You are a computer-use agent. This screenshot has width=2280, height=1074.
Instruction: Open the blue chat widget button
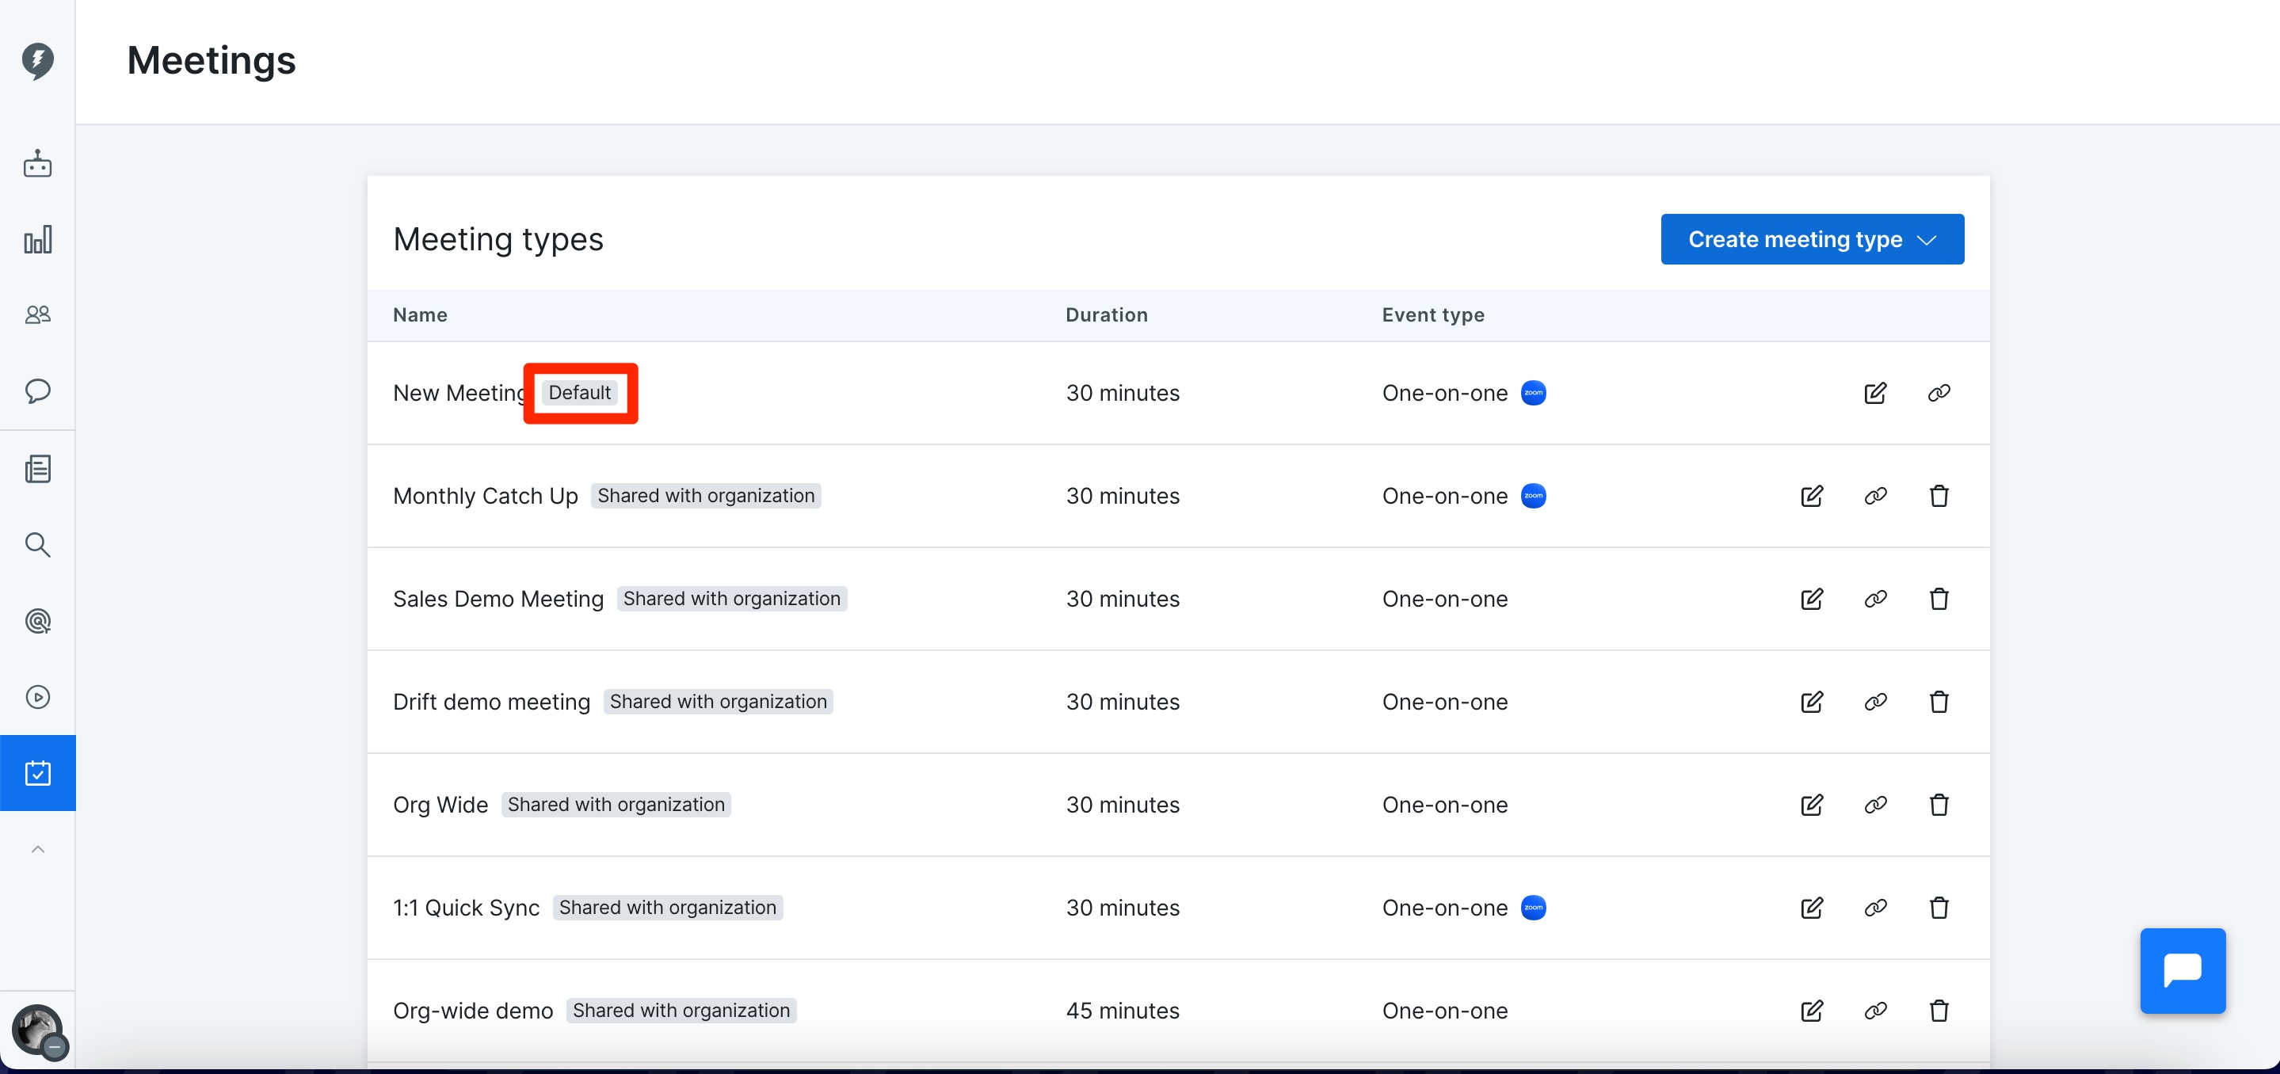tap(2182, 970)
